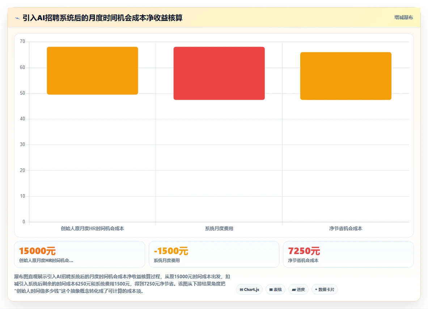Select the 7250元 data card

(348, 254)
